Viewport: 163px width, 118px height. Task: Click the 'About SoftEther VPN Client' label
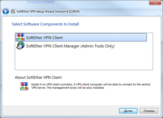38,77
